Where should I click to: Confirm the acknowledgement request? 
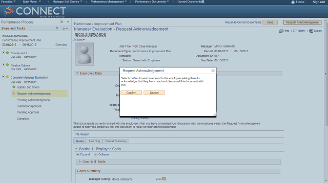131,93
